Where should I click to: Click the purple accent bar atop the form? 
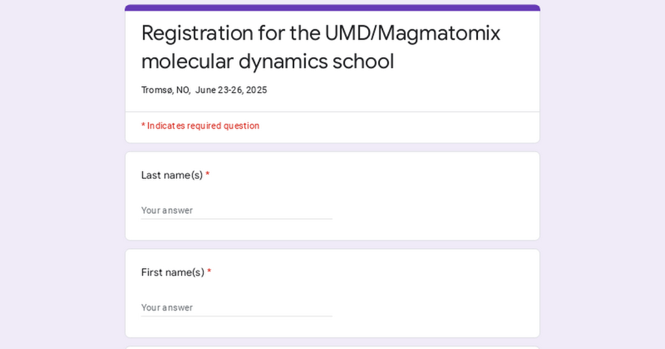pyautogui.click(x=332, y=8)
